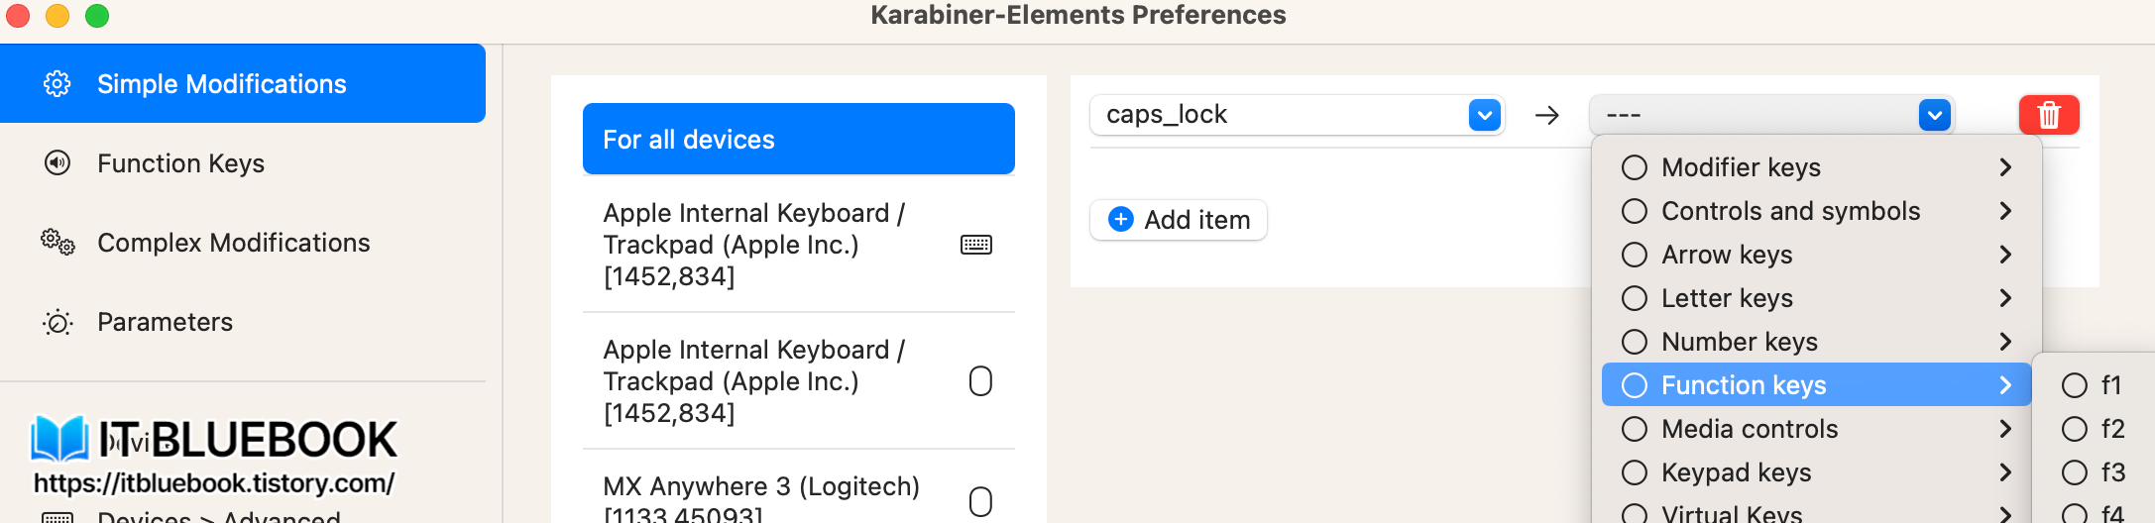Select the f1 radio option
The width and height of the screenshot is (2155, 523).
2075,385
